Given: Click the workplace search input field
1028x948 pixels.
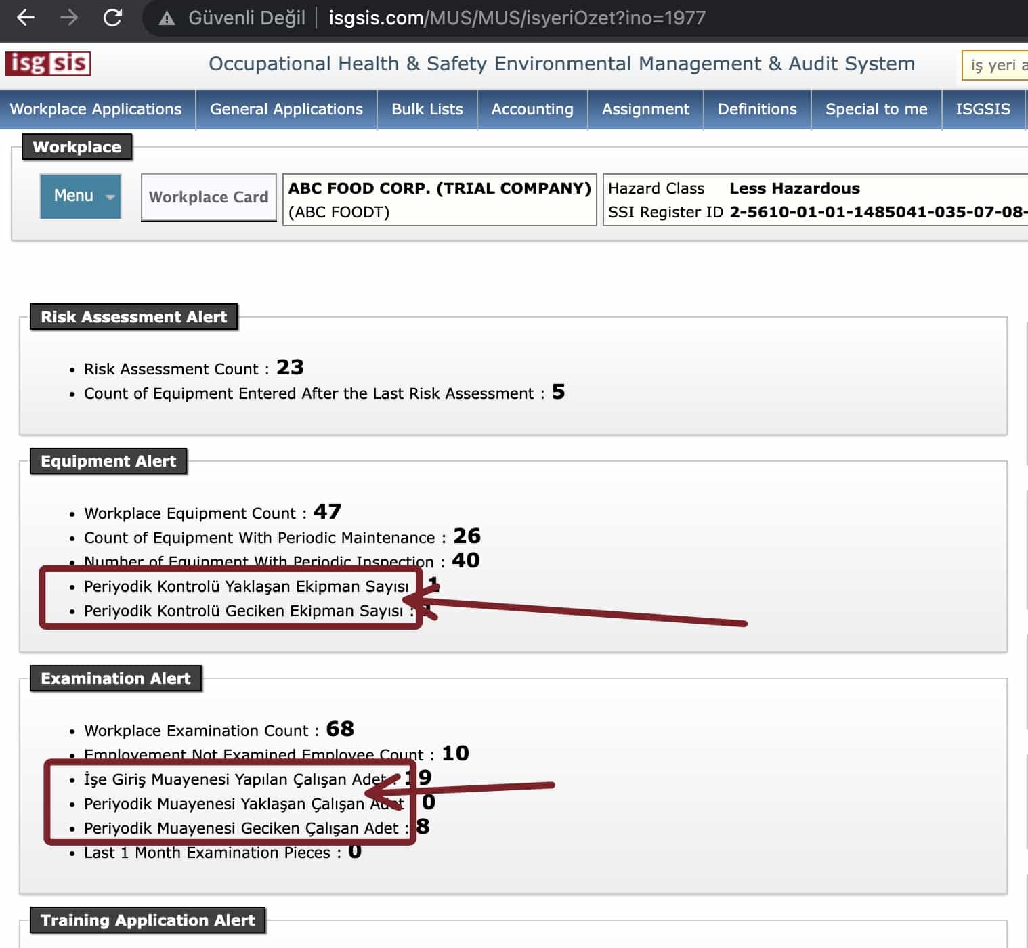Looking at the screenshot, I should click(x=994, y=66).
